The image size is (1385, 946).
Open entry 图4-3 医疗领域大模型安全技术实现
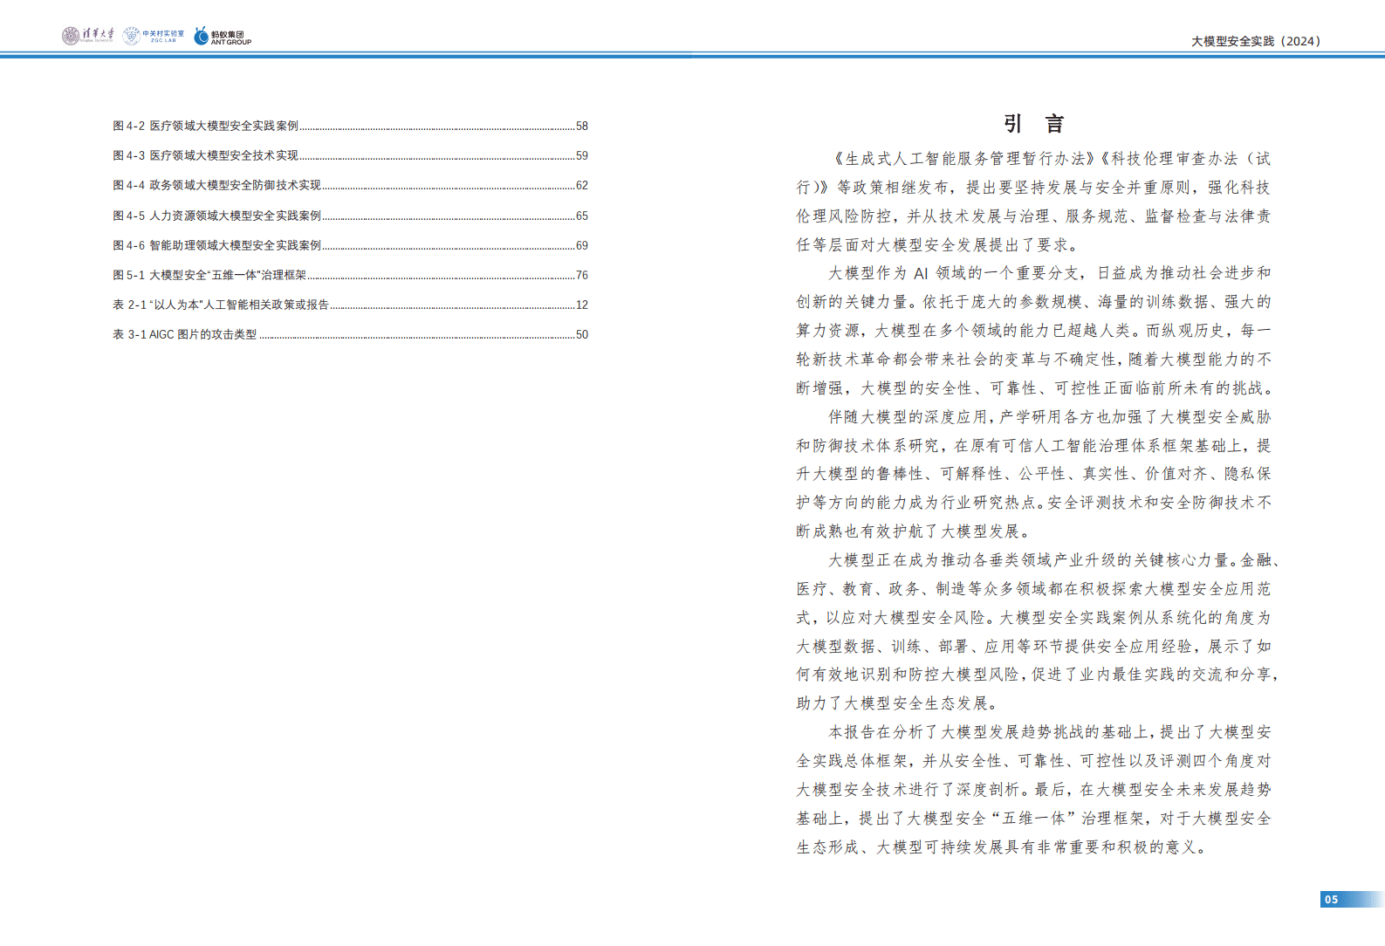click(x=350, y=155)
